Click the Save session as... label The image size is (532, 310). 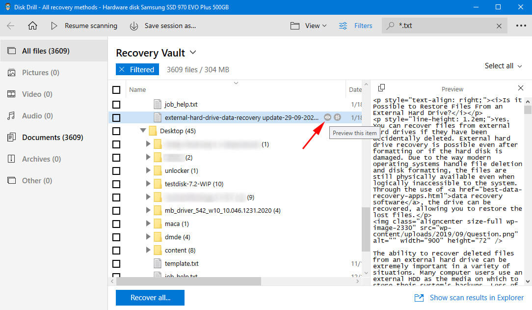pyautogui.click(x=170, y=26)
